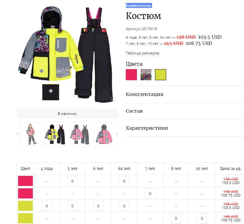Click the right carousel arrow for thumbnails

(x=117, y=134)
